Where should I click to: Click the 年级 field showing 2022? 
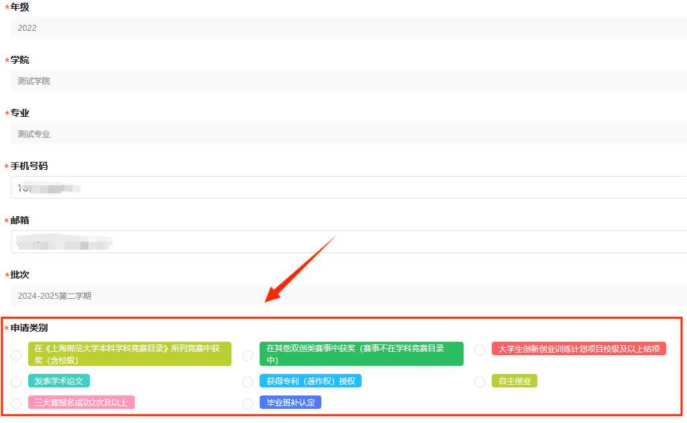point(349,28)
